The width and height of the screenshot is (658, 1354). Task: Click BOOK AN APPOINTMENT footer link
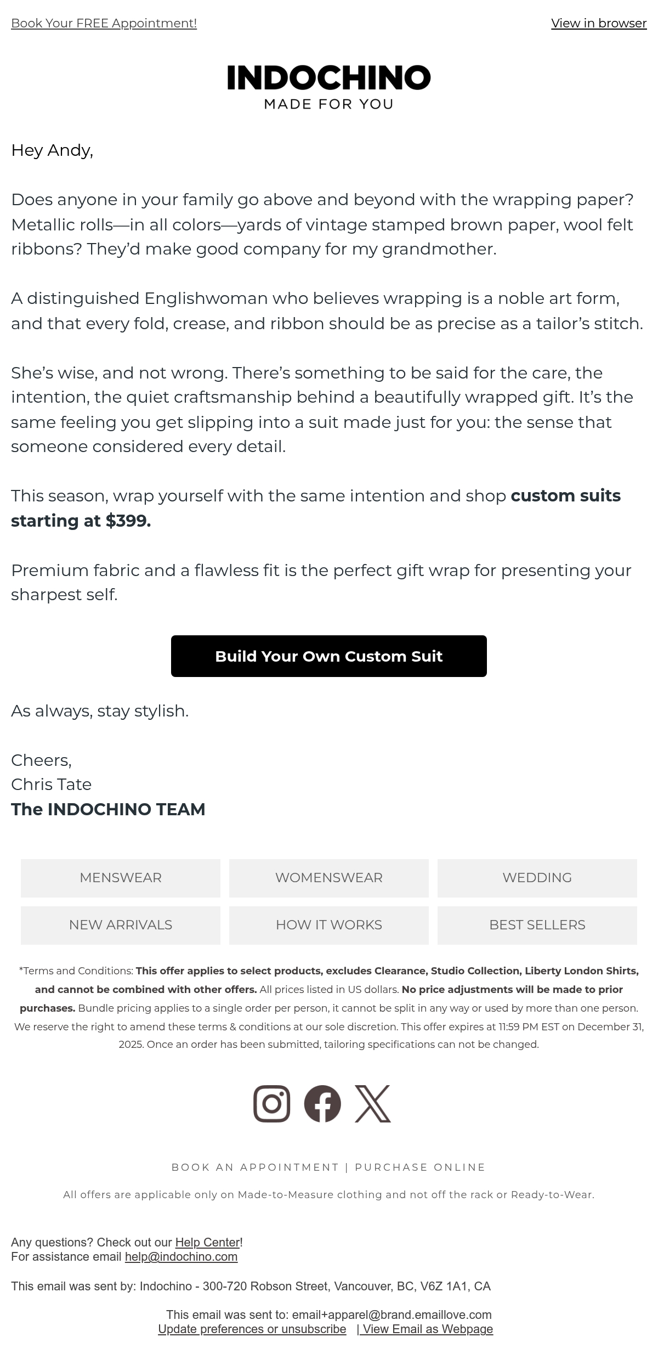[x=256, y=1167]
